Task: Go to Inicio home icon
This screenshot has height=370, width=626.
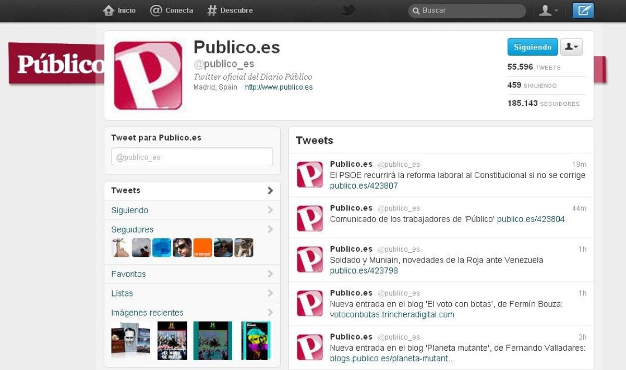Action: [119, 10]
